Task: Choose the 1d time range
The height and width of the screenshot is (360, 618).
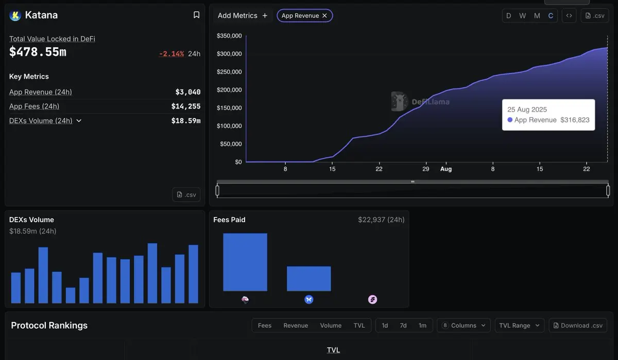Action: click(385, 326)
